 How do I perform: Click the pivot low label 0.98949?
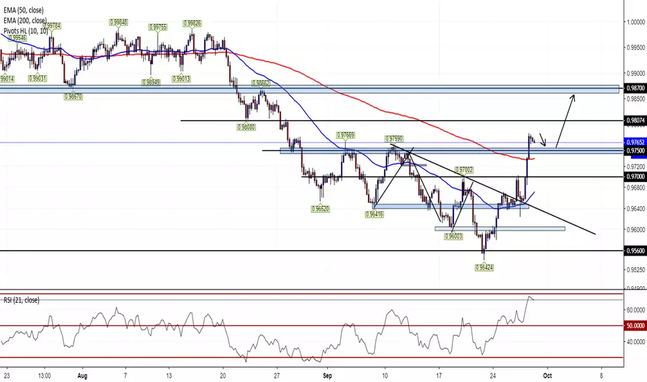(x=151, y=83)
